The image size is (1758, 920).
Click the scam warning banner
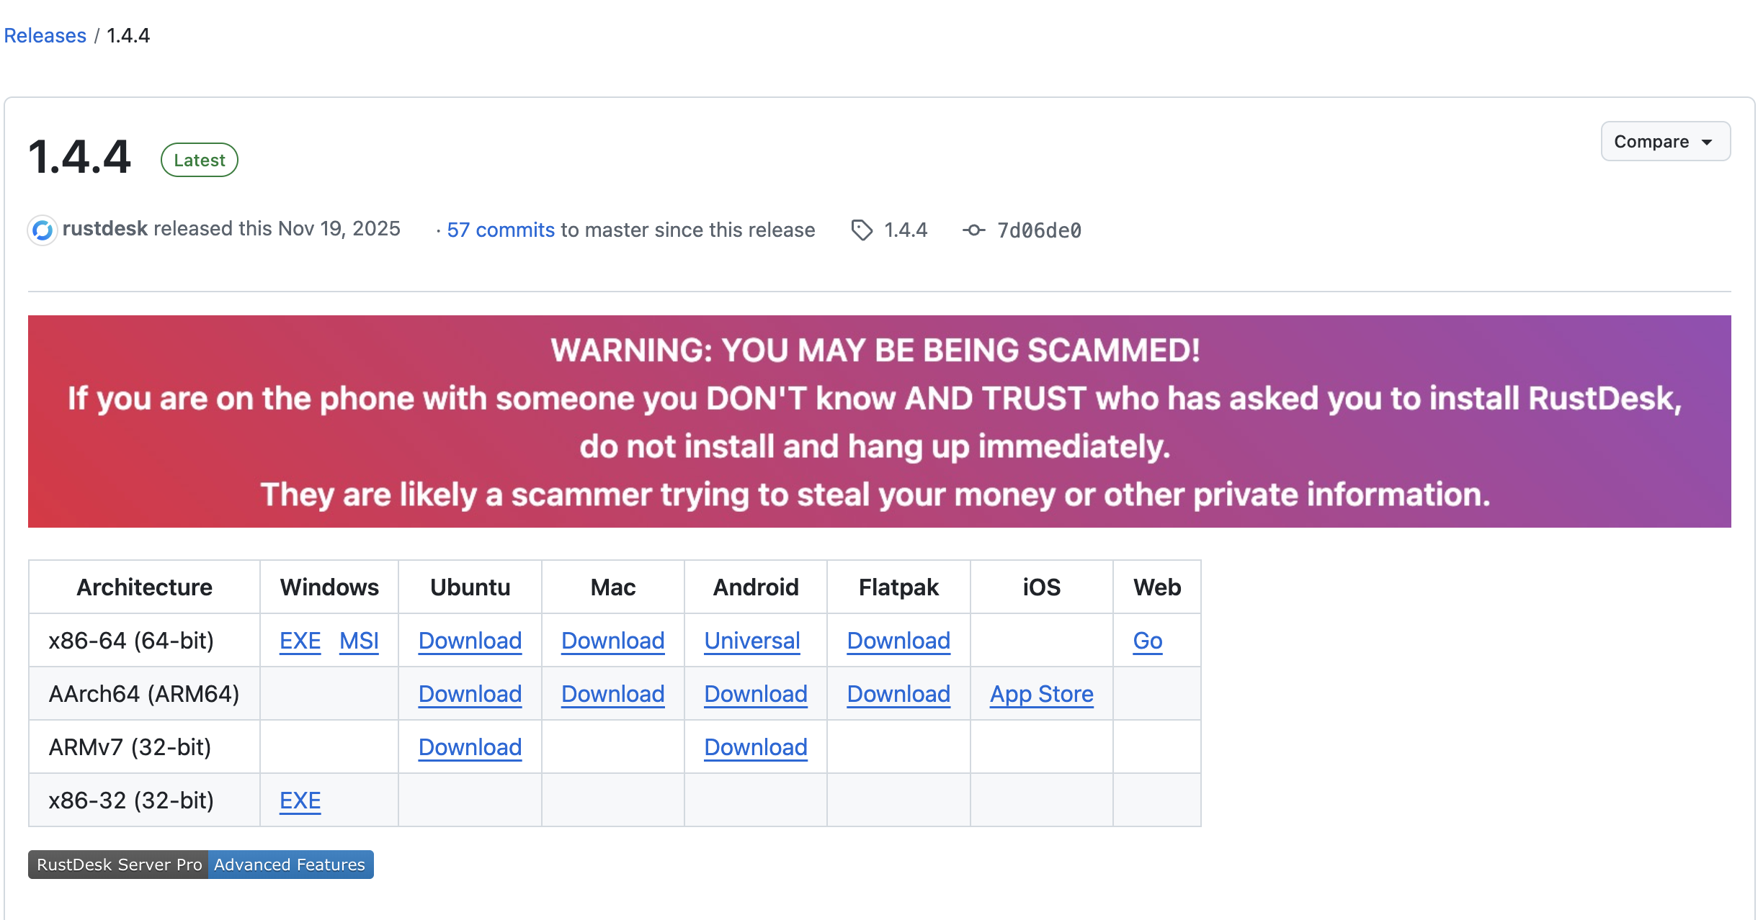[x=879, y=421]
